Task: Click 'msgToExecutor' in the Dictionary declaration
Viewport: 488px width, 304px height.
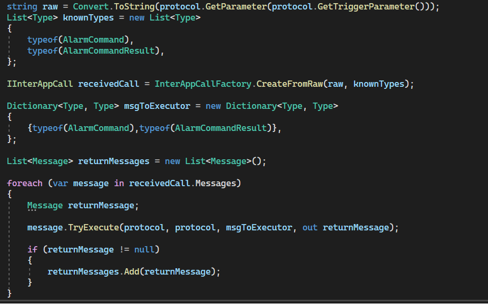Action: [x=157, y=106]
